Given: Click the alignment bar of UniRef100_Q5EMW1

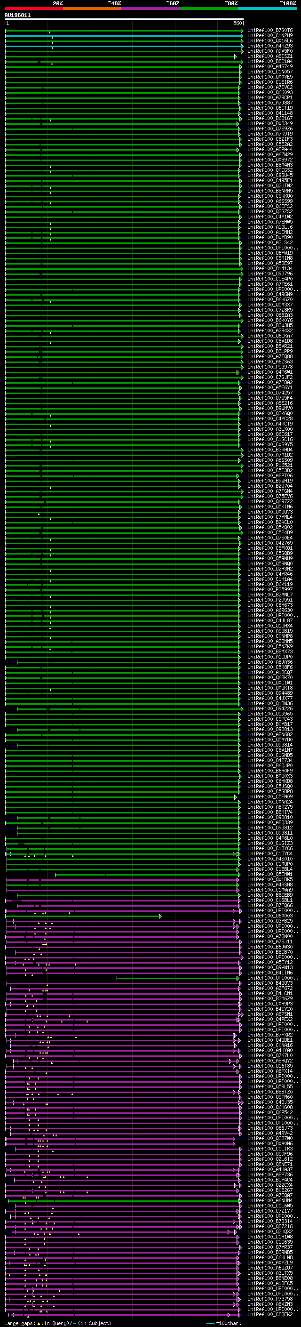Looking at the screenshot, I should pyautogui.click(x=147, y=874).
